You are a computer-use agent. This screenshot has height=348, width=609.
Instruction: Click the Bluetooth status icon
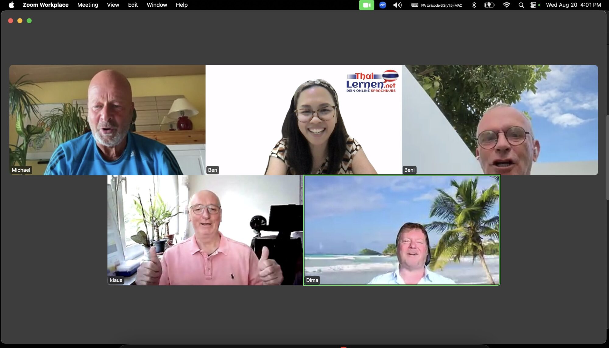click(x=474, y=5)
